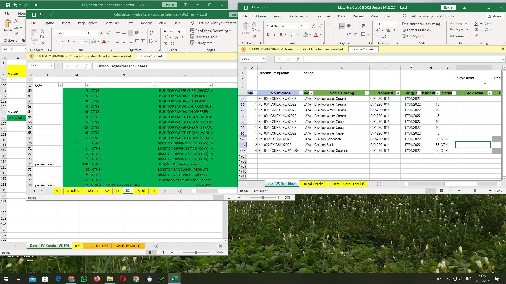Click the Merge & Center icon
This screenshot has width=506, height=284.
pos(363,34)
